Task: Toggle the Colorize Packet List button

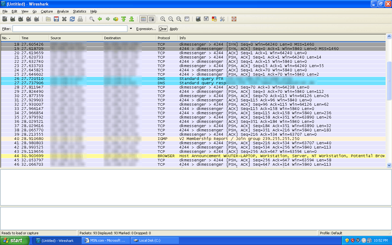Action: tap(143, 19)
